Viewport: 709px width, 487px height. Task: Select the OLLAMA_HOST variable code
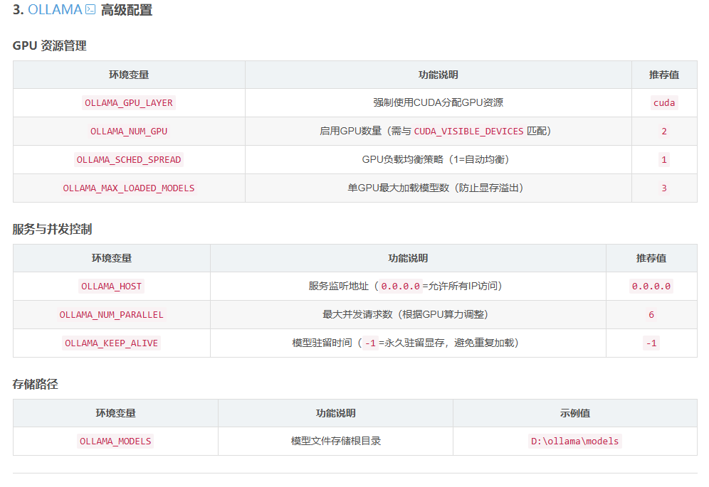click(x=111, y=287)
